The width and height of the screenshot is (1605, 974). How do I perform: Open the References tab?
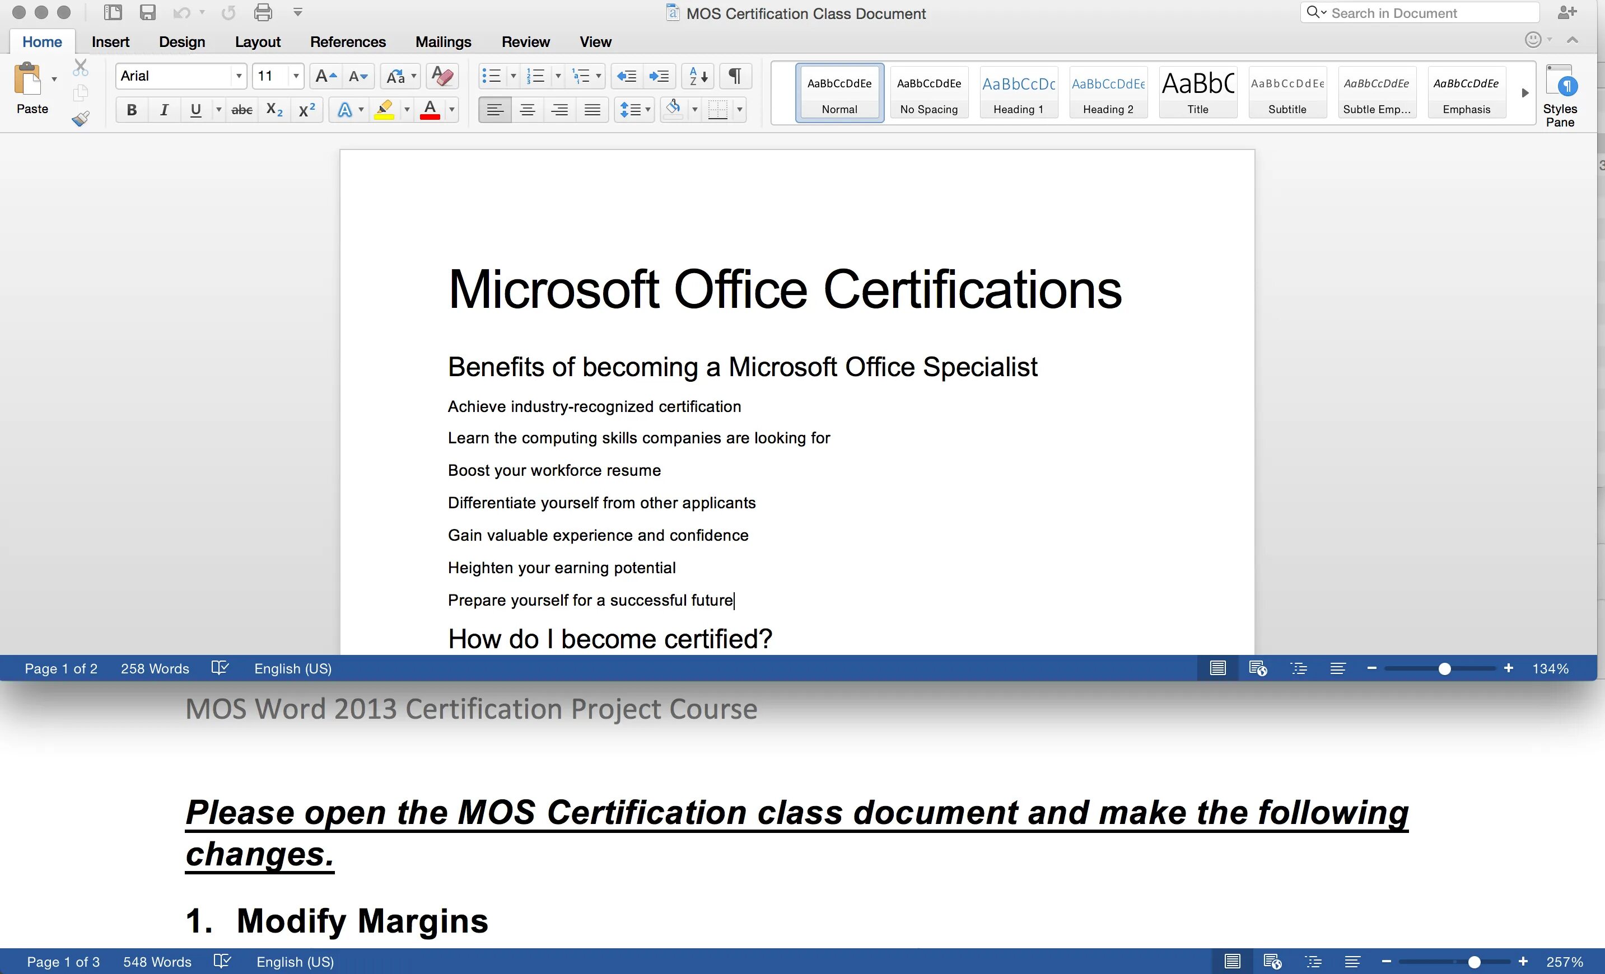click(x=347, y=41)
